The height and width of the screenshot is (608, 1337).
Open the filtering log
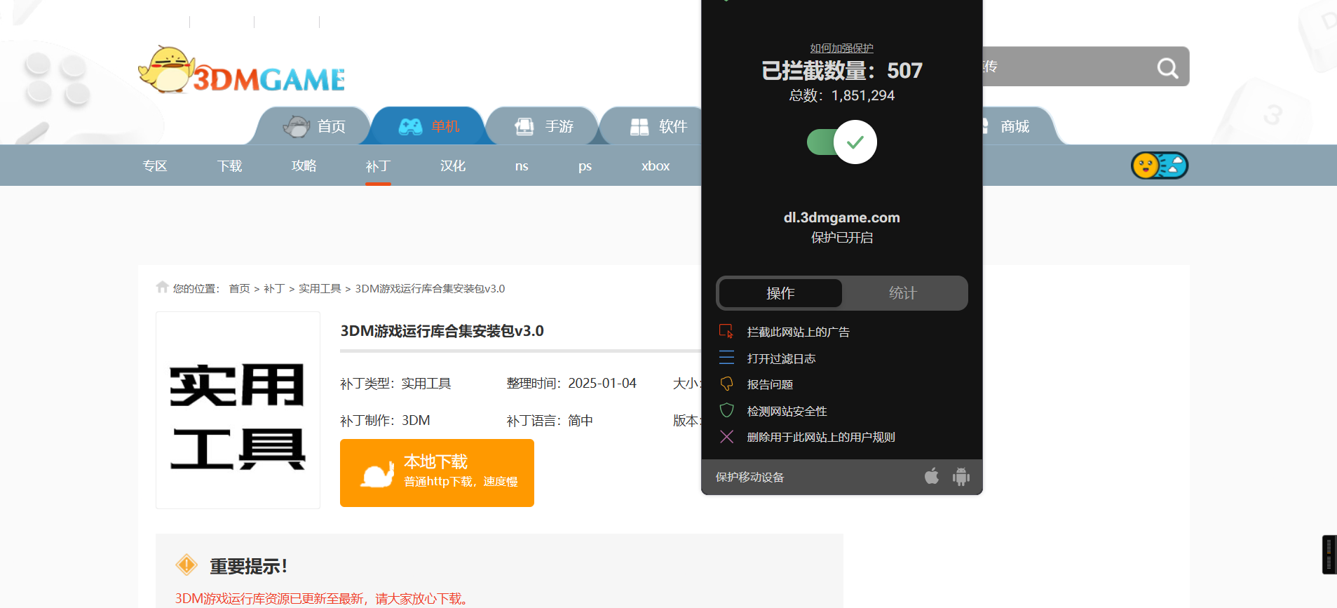(781, 358)
